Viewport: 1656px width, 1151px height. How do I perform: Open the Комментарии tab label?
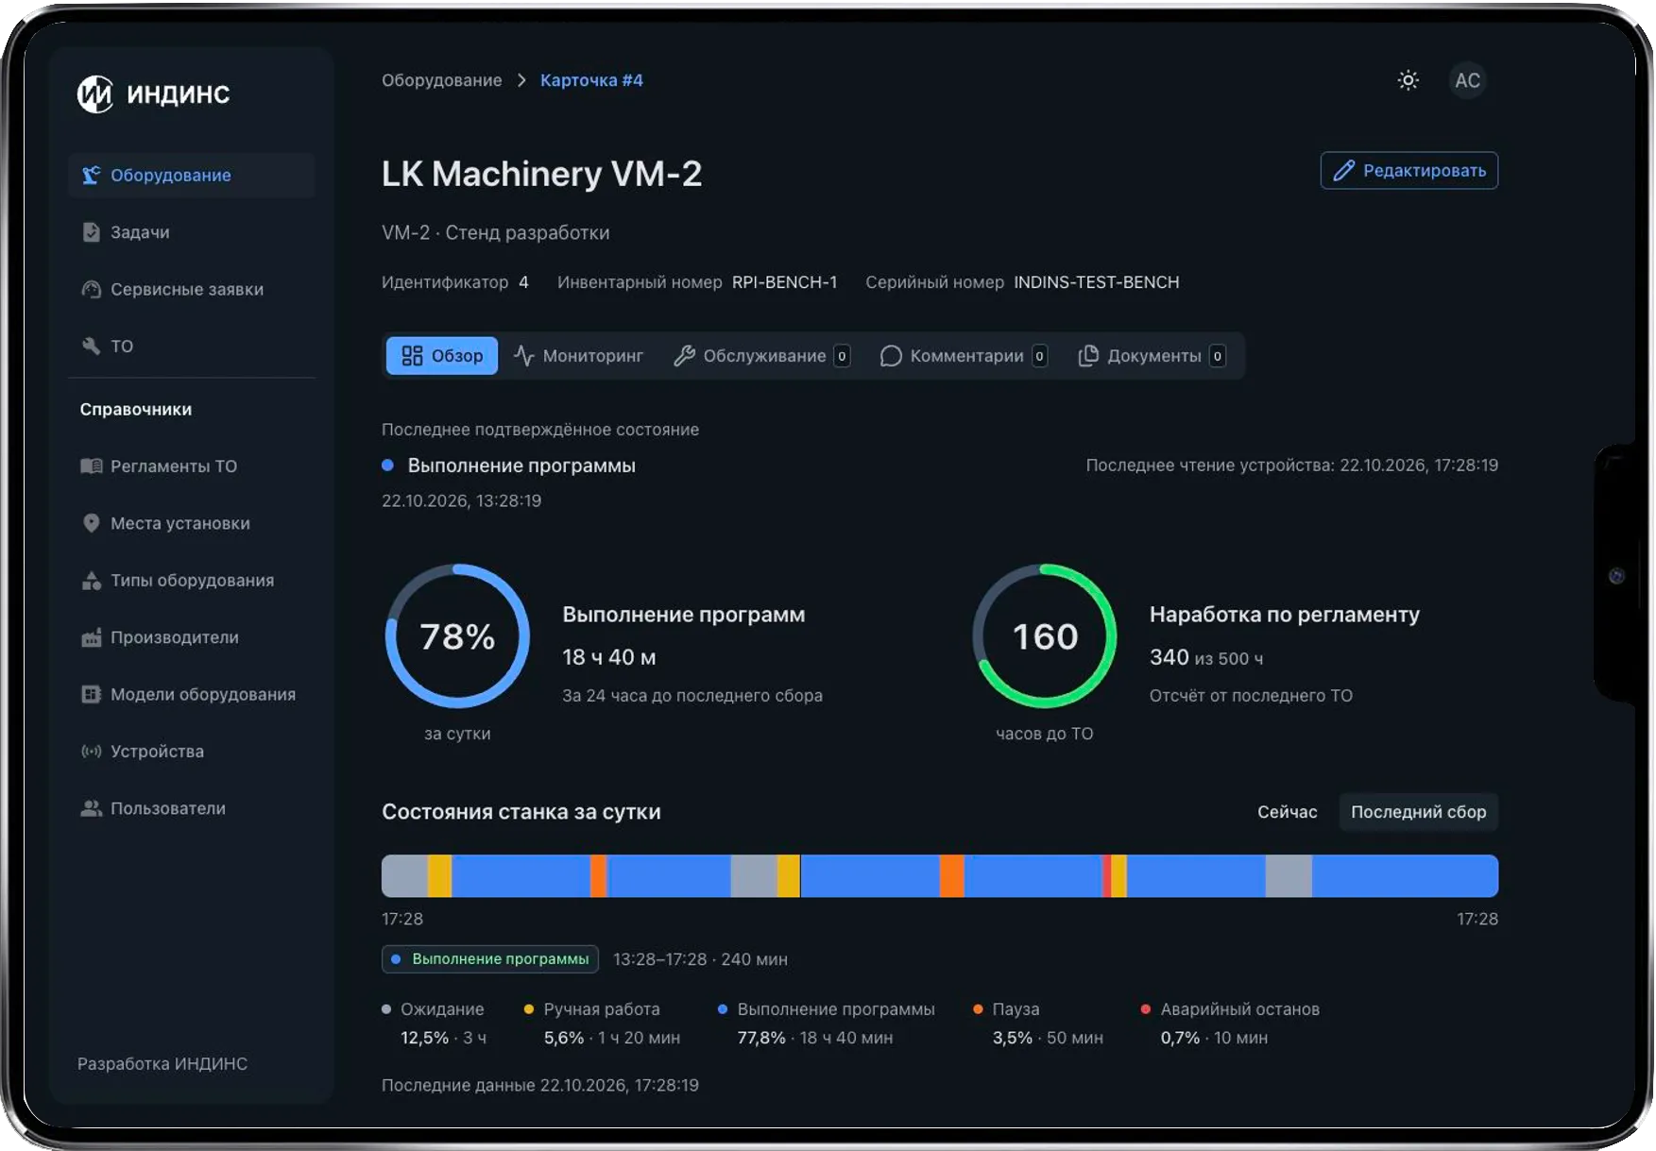pyautogui.click(x=966, y=356)
